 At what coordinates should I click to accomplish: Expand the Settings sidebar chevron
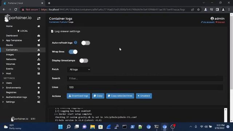3,102
